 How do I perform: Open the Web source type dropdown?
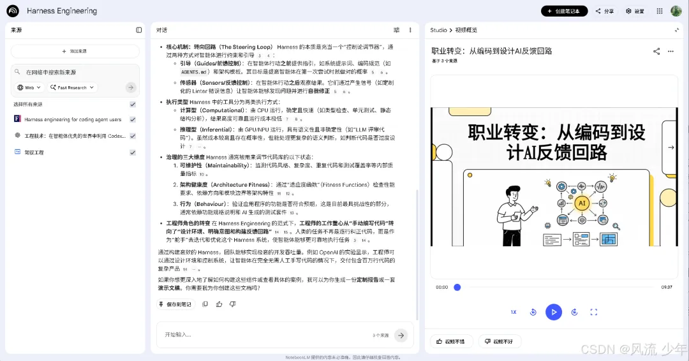(x=29, y=87)
